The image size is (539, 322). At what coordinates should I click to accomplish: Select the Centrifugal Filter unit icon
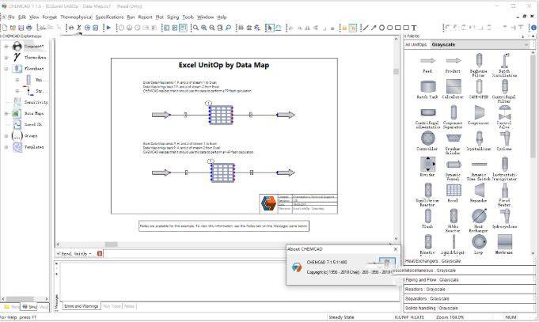tap(504, 86)
